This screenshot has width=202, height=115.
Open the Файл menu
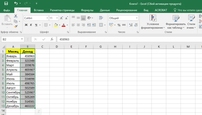7,10
